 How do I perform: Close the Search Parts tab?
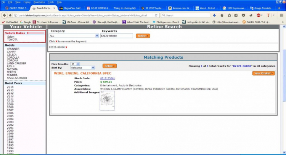coord(55,8)
